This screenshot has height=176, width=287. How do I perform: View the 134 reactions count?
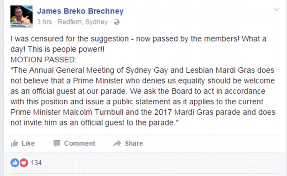coord(36,162)
